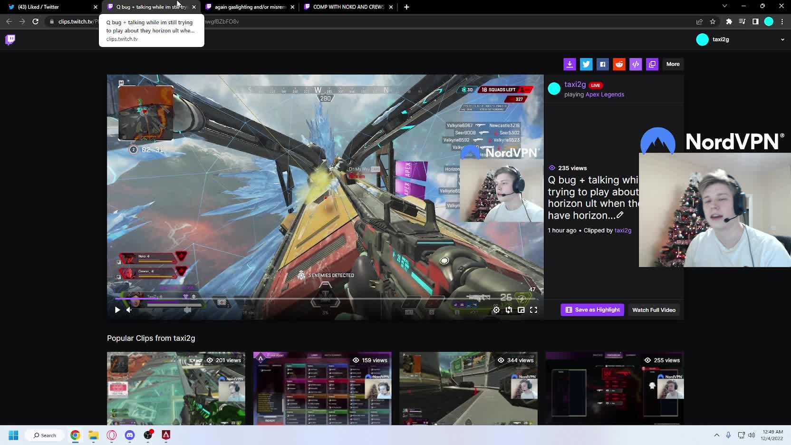Share this page icon in address bar
The image size is (791, 445).
699,21
